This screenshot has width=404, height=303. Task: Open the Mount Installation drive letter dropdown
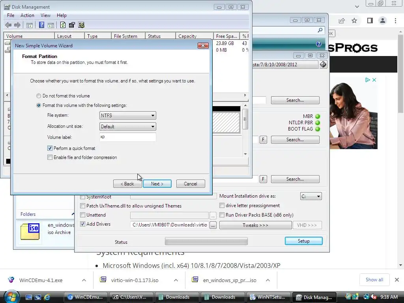coord(311,196)
